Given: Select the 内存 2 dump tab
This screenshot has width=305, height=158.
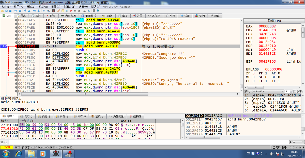Looking at the screenshot, I should [27, 116].
